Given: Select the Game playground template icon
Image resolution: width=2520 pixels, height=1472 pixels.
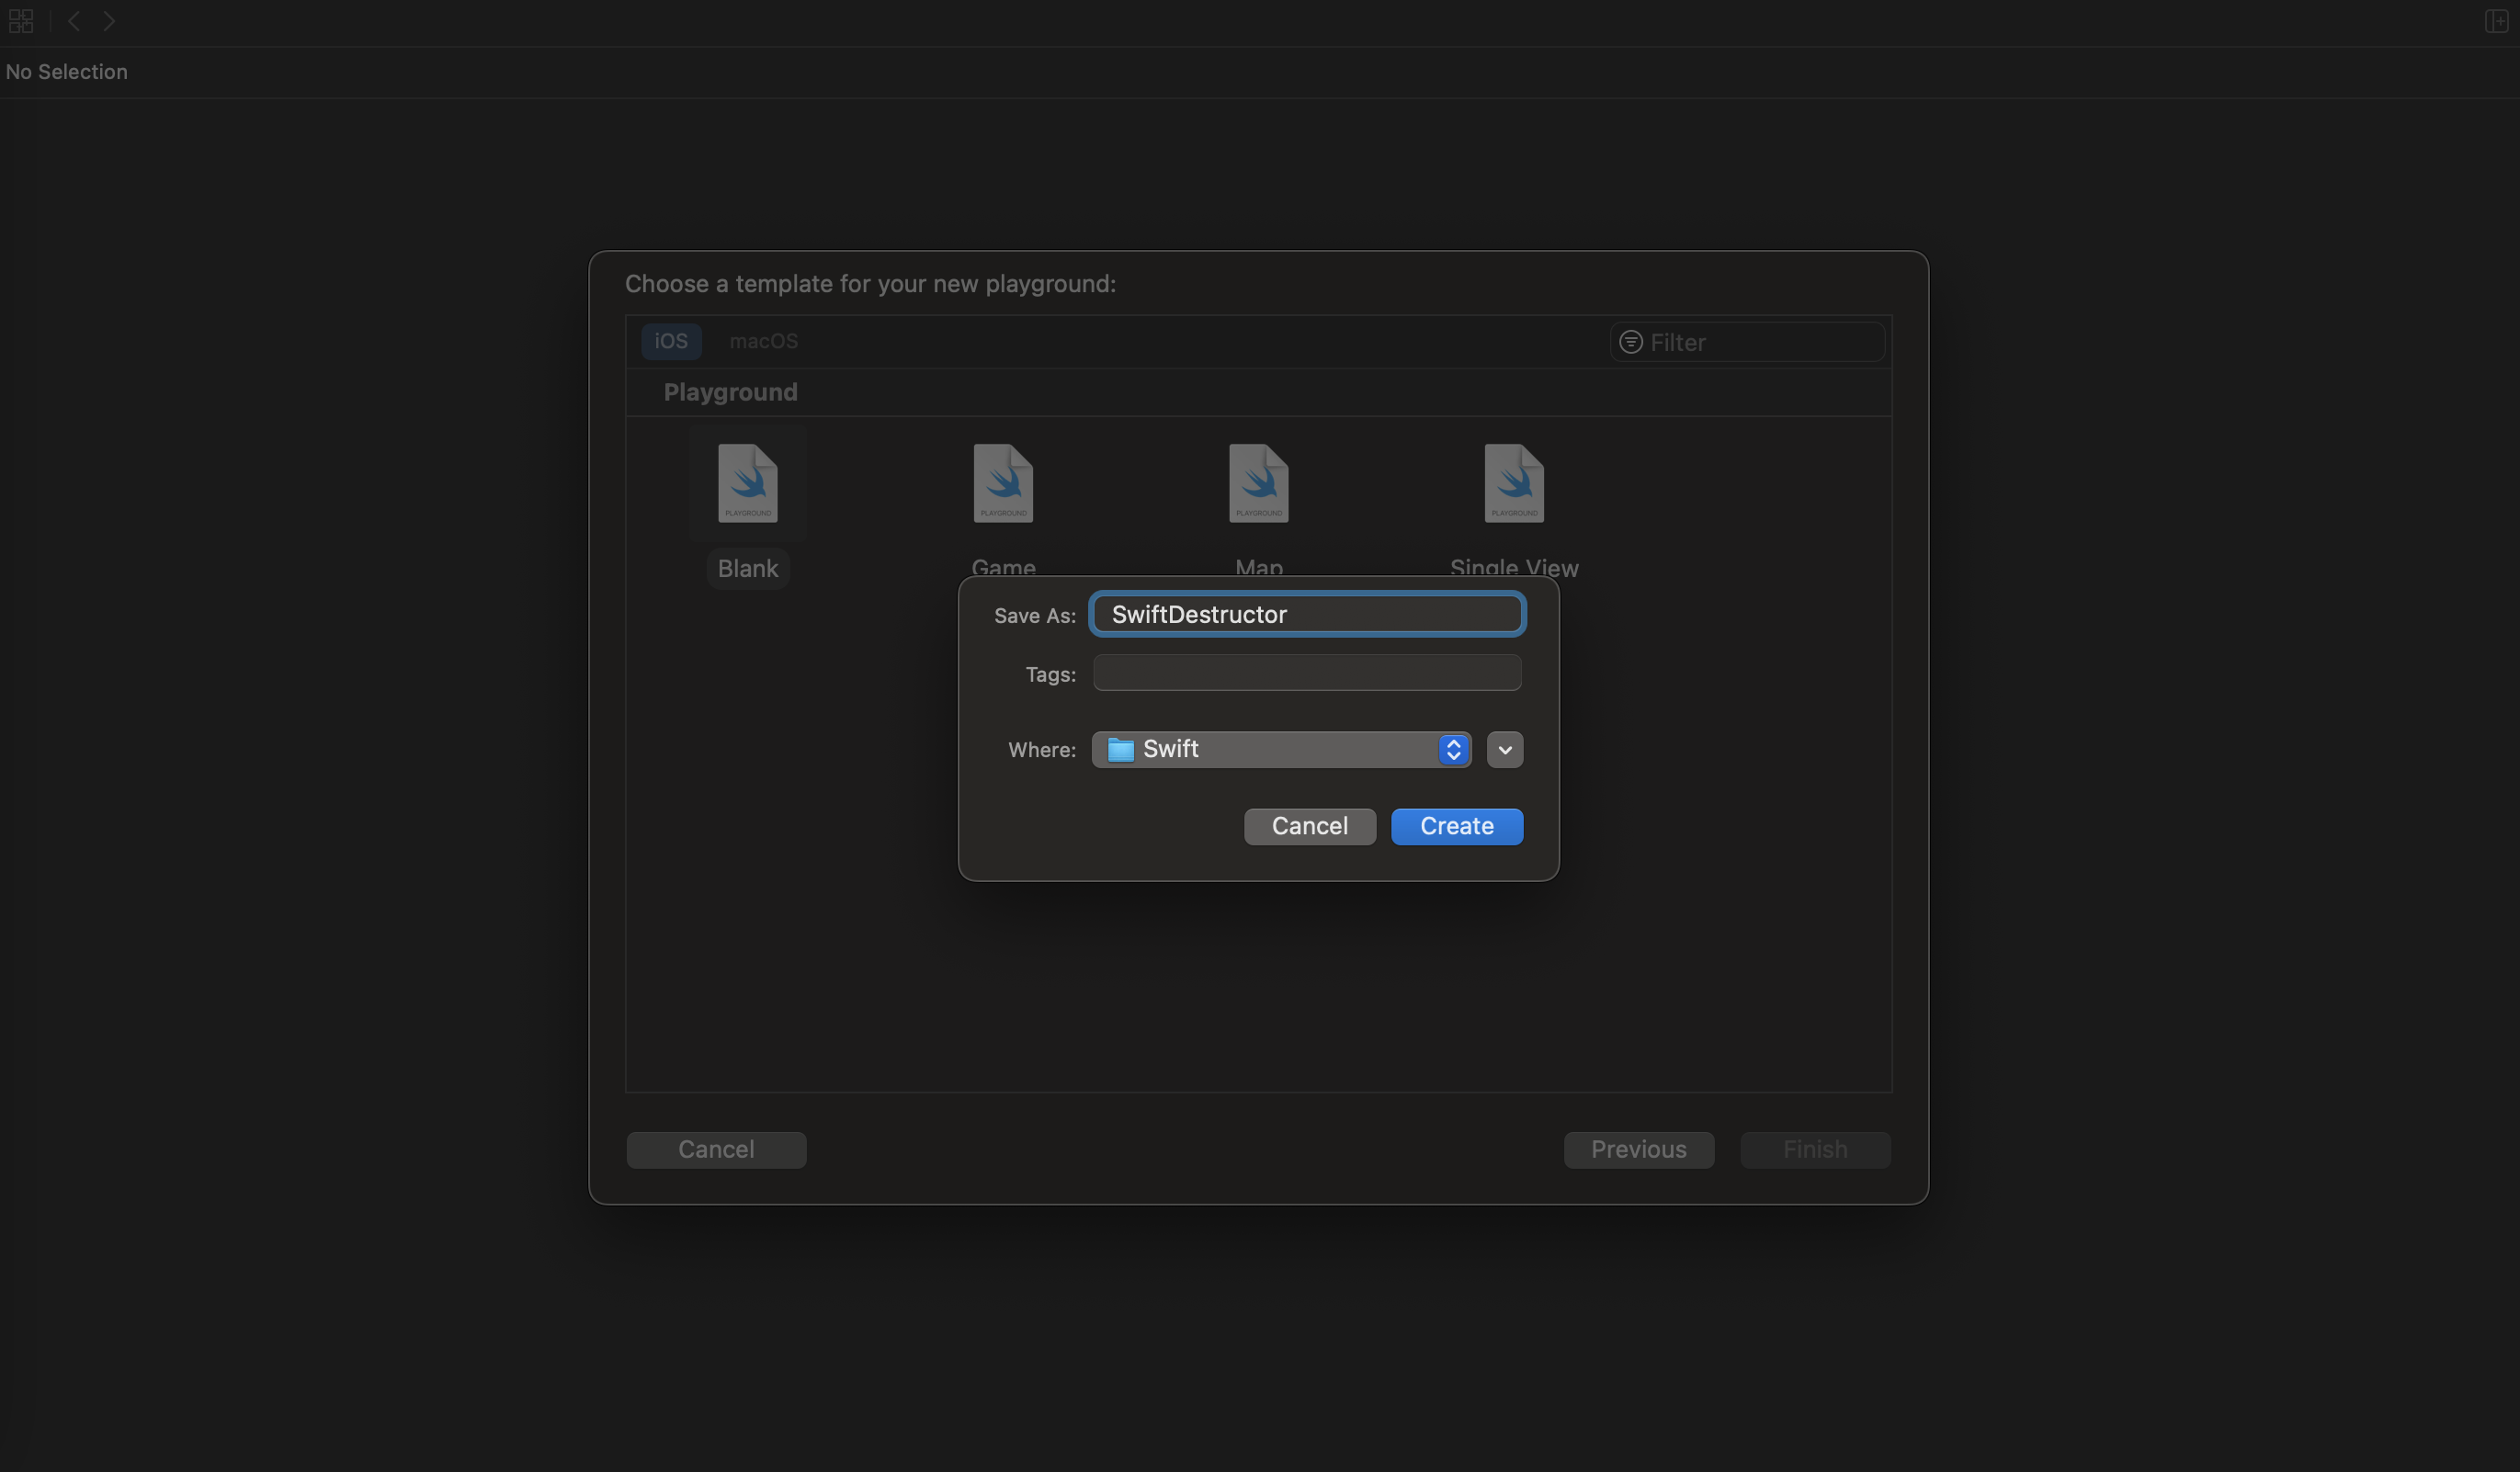Looking at the screenshot, I should point(1003,484).
